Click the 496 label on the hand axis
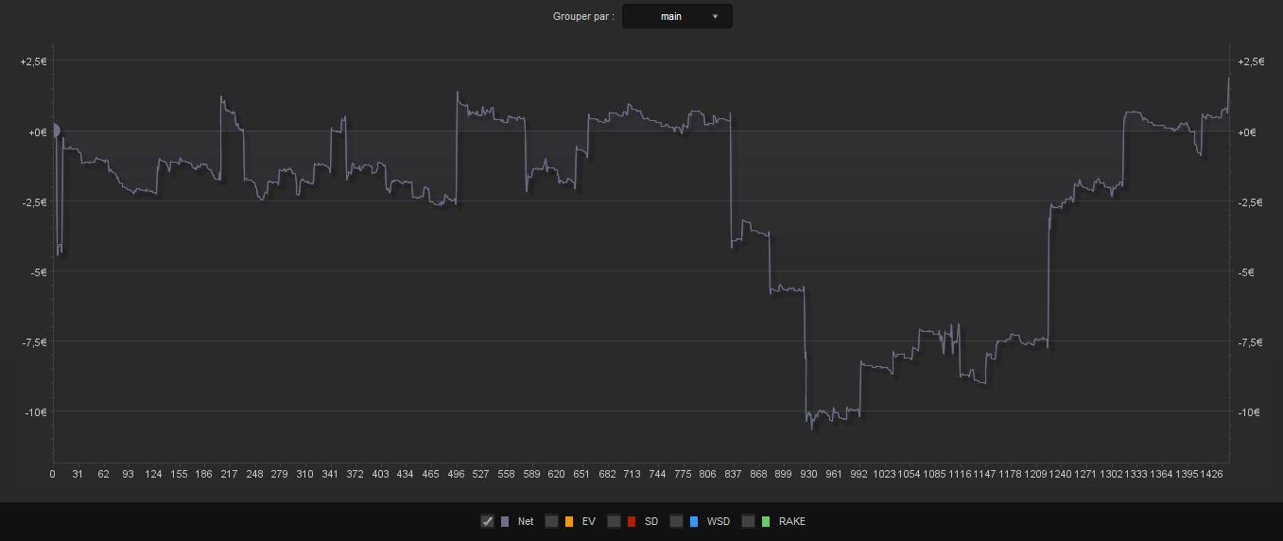 click(x=456, y=473)
